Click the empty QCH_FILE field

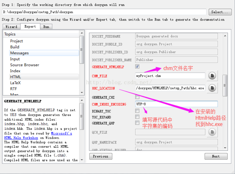coord(170,132)
